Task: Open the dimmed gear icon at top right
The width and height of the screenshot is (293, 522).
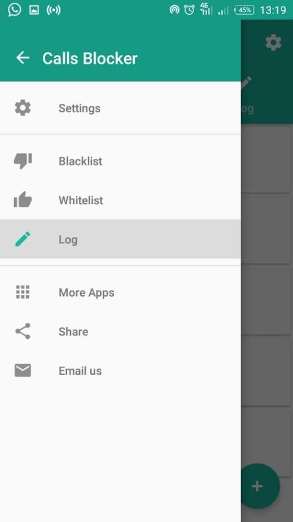Action: [273, 43]
